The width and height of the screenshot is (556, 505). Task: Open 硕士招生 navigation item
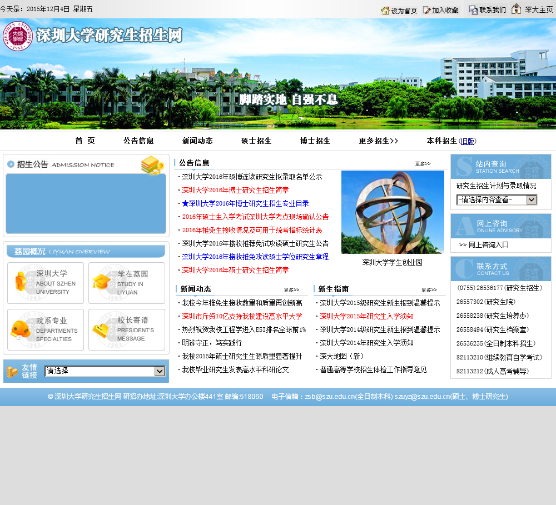[x=256, y=141]
